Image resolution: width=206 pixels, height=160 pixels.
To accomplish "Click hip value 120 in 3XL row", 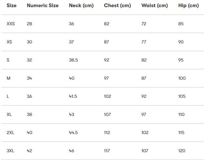I will tap(182, 151).
